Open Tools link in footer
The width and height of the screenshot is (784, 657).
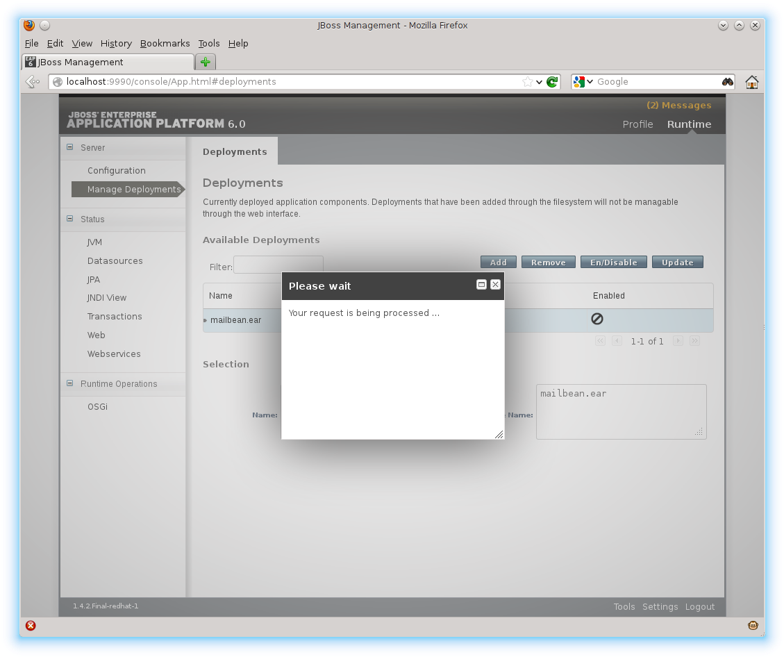coord(624,606)
